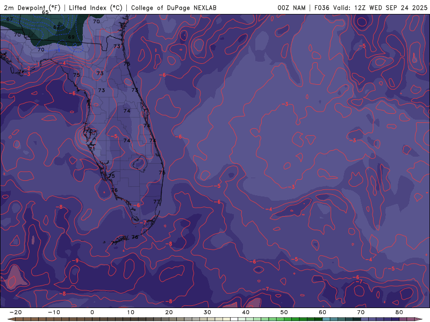
Task: Click the right arrow end of color bar
Action: [419, 319]
